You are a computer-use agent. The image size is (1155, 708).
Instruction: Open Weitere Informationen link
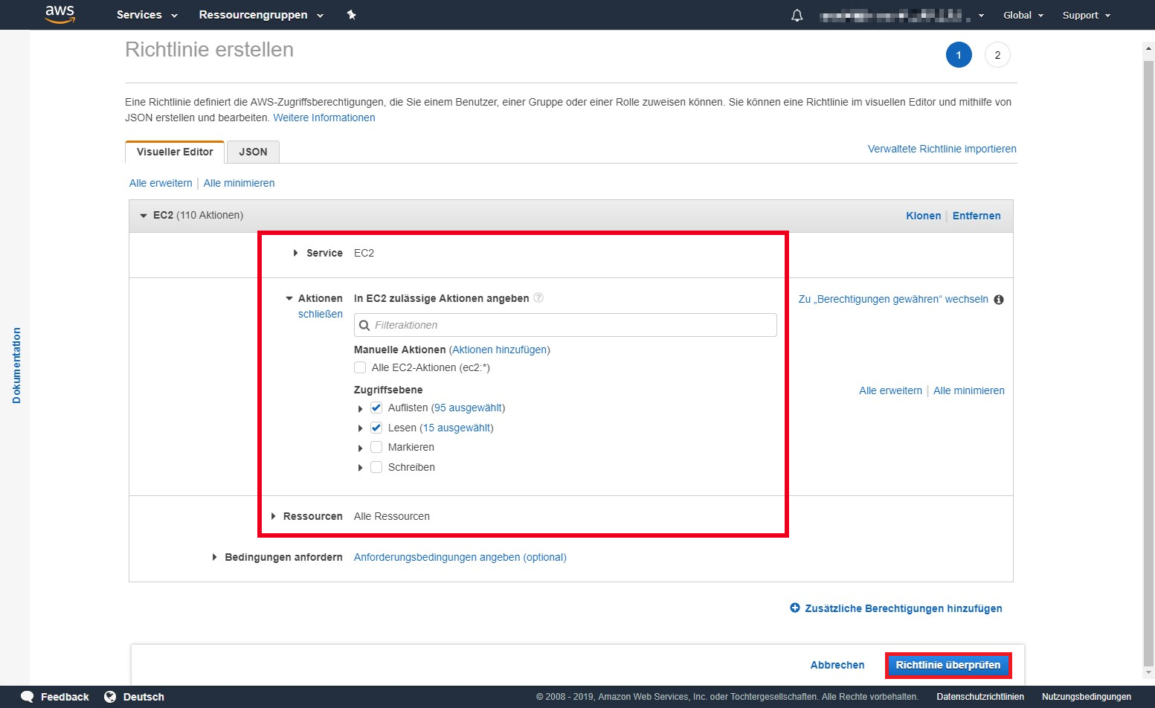click(x=324, y=118)
